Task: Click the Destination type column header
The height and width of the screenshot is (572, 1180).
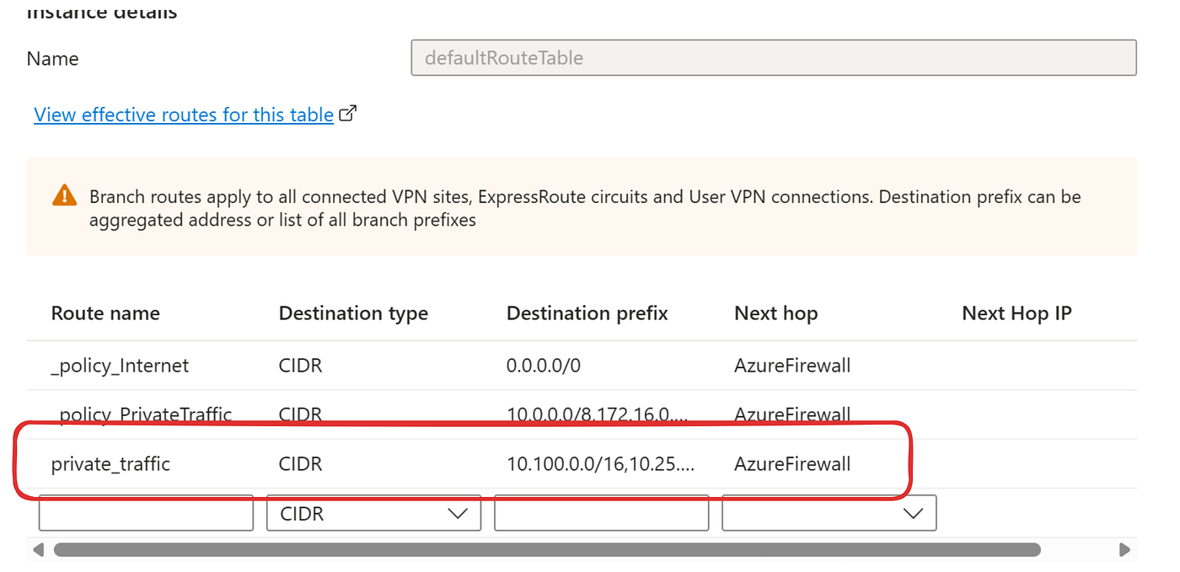Action: point(353,313)
